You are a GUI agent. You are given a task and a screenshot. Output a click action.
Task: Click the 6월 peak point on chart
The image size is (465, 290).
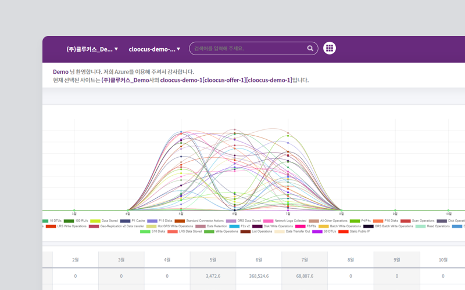(x=234, y=129)
